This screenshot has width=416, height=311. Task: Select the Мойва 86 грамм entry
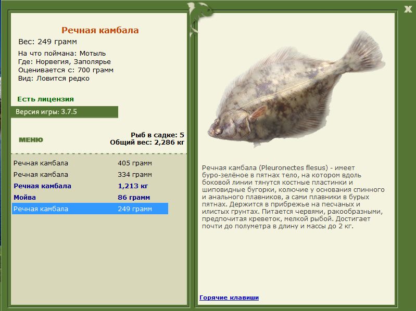90,197
